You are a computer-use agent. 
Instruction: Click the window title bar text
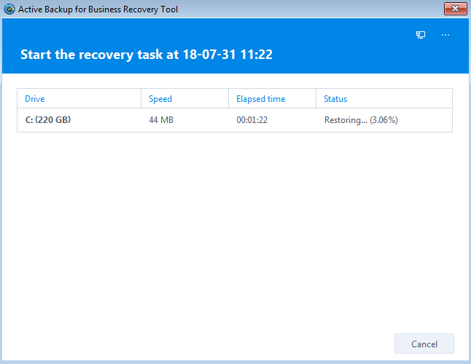pos(98,9)
